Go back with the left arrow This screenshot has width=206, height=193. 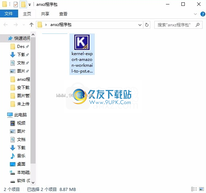click(5, 25)
